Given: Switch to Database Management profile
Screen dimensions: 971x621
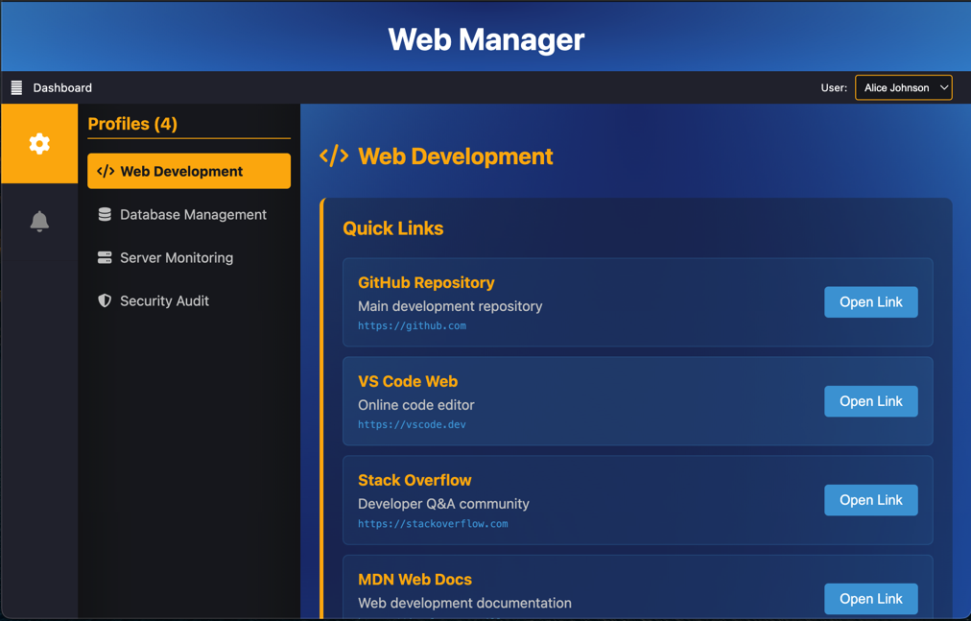Looking at the screenshot, I should click(193, 215).
